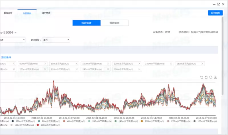228x135 pixels.
Task: Remove the 260m水平风速 condition tag
Action: click(139, 69)
